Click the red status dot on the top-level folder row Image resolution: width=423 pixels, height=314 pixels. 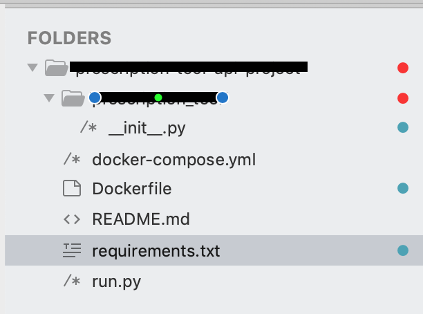[403, 68]
